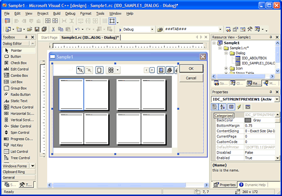Collapse the Dialog folder in Resource View
This screenshot has width=282, height=196.
(x=226, y=53)
